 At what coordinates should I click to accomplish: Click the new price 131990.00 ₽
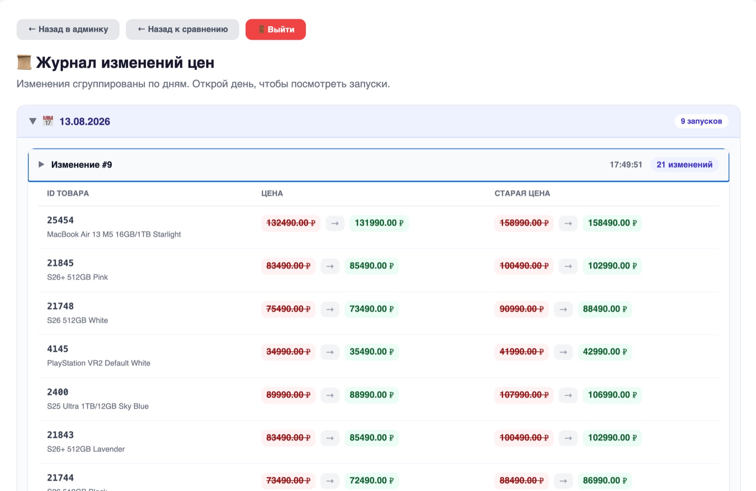click(x=379, y=223)
